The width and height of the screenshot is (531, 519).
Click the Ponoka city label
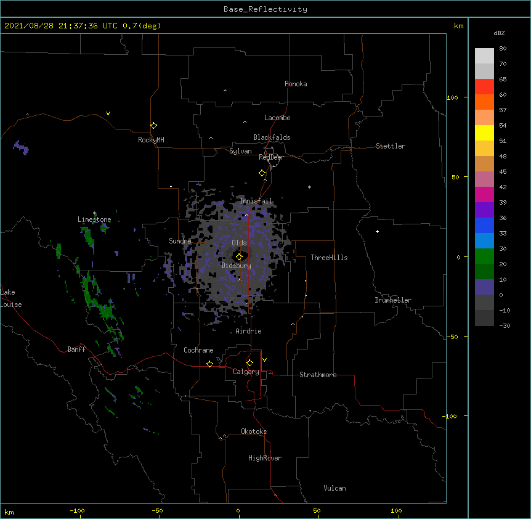pos(296,84)
